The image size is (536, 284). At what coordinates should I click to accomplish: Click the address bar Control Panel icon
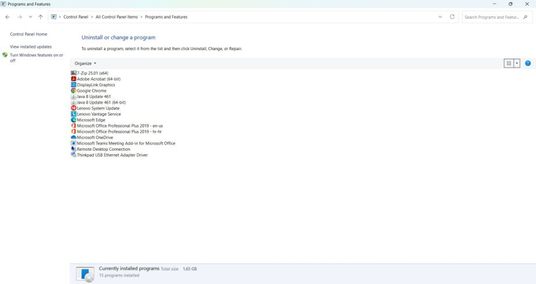point(54,17)
